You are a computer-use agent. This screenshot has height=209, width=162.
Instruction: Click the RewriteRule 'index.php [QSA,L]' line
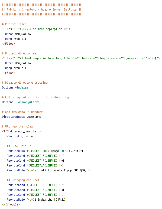click(36, 200)
